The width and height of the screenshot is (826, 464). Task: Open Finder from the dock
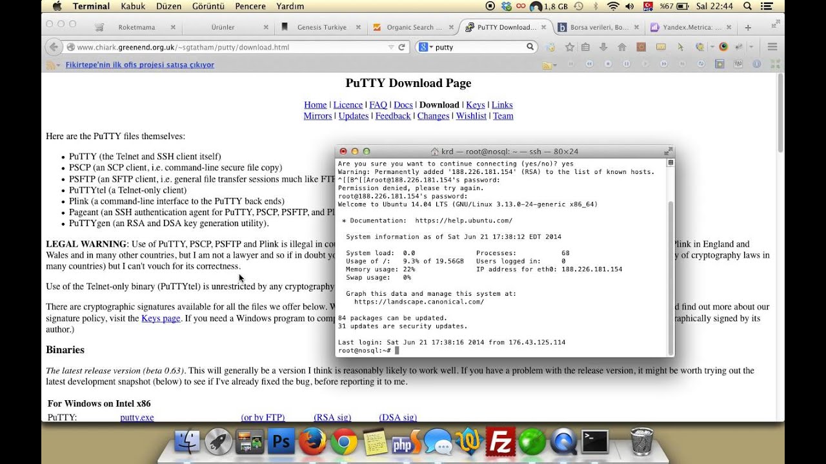pyautogui.click(x=187, y=442)
